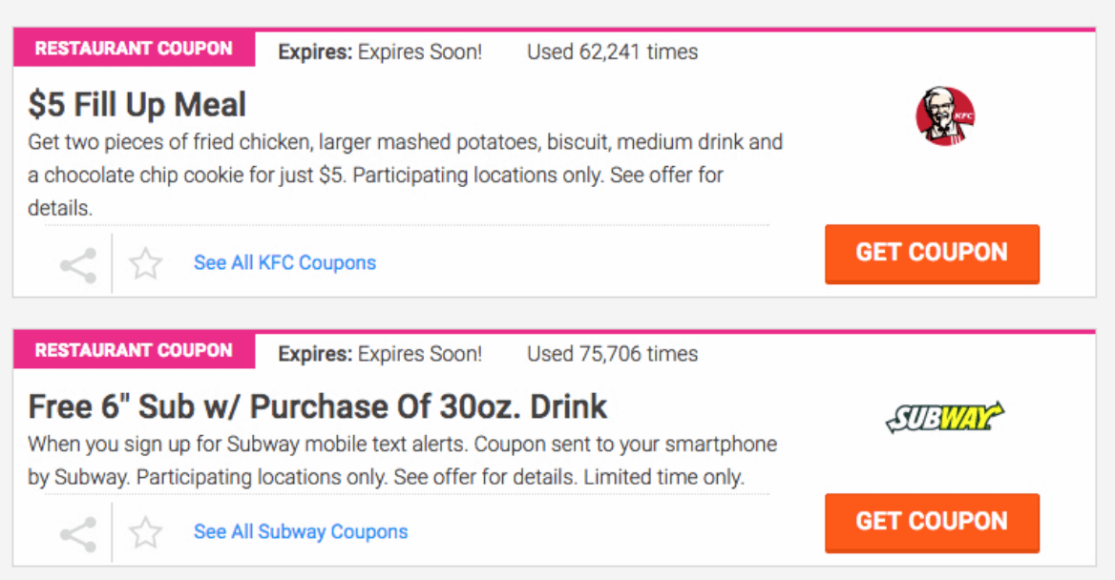This screenshot has width=1115, height=580.
Task: Open See All KFC Coupons link
Action: (285, 263)
